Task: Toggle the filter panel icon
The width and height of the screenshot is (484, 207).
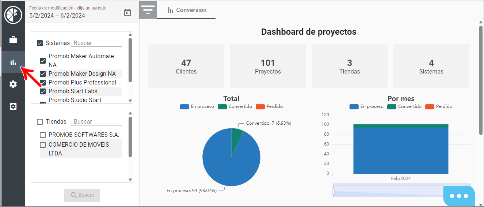Action: (148, 10)
